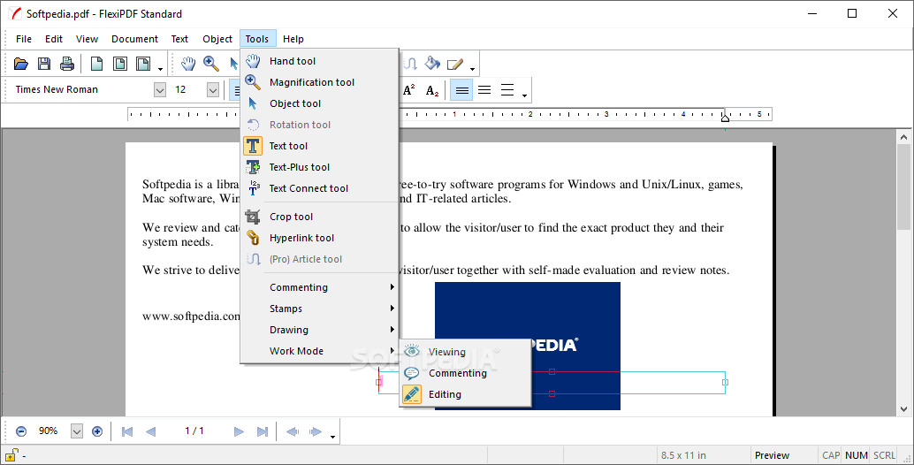Choose Text-Plus tool menu entry
Viewport: 914px width, 465px height.
pos(319,167)
